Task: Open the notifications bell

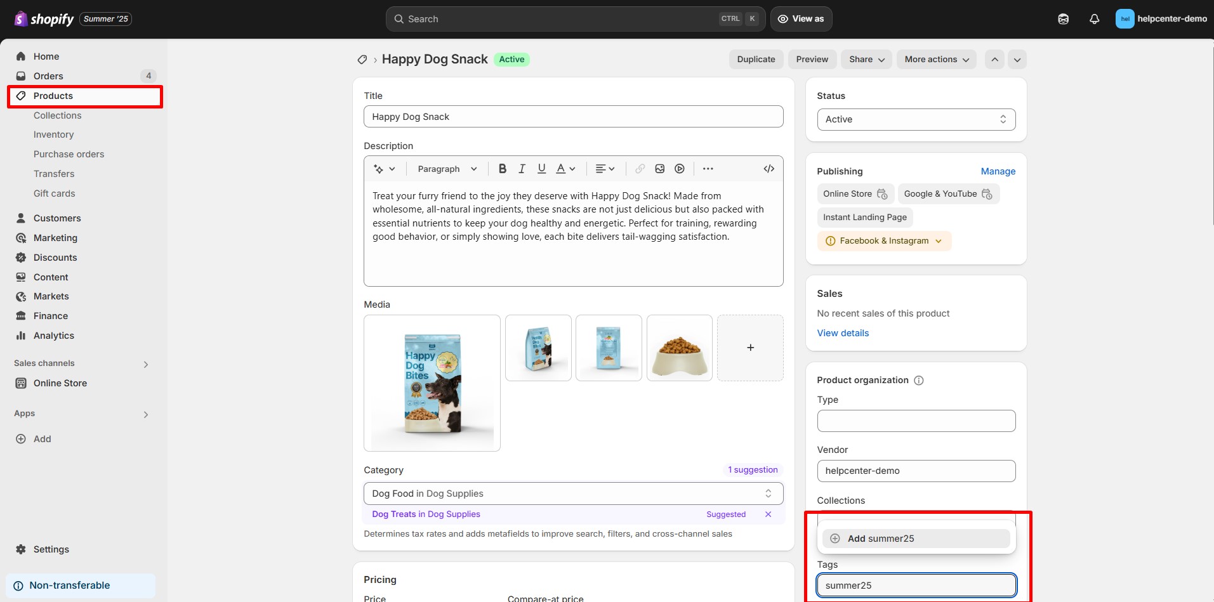Action: [x=1094, y=19]
